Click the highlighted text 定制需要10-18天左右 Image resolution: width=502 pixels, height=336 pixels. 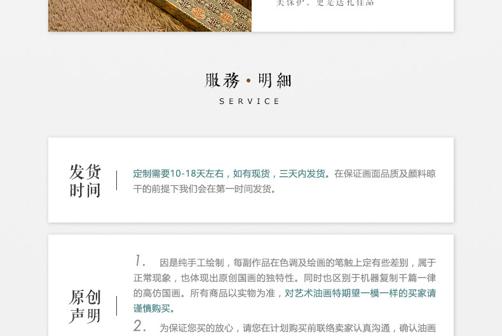pos(179,174)
